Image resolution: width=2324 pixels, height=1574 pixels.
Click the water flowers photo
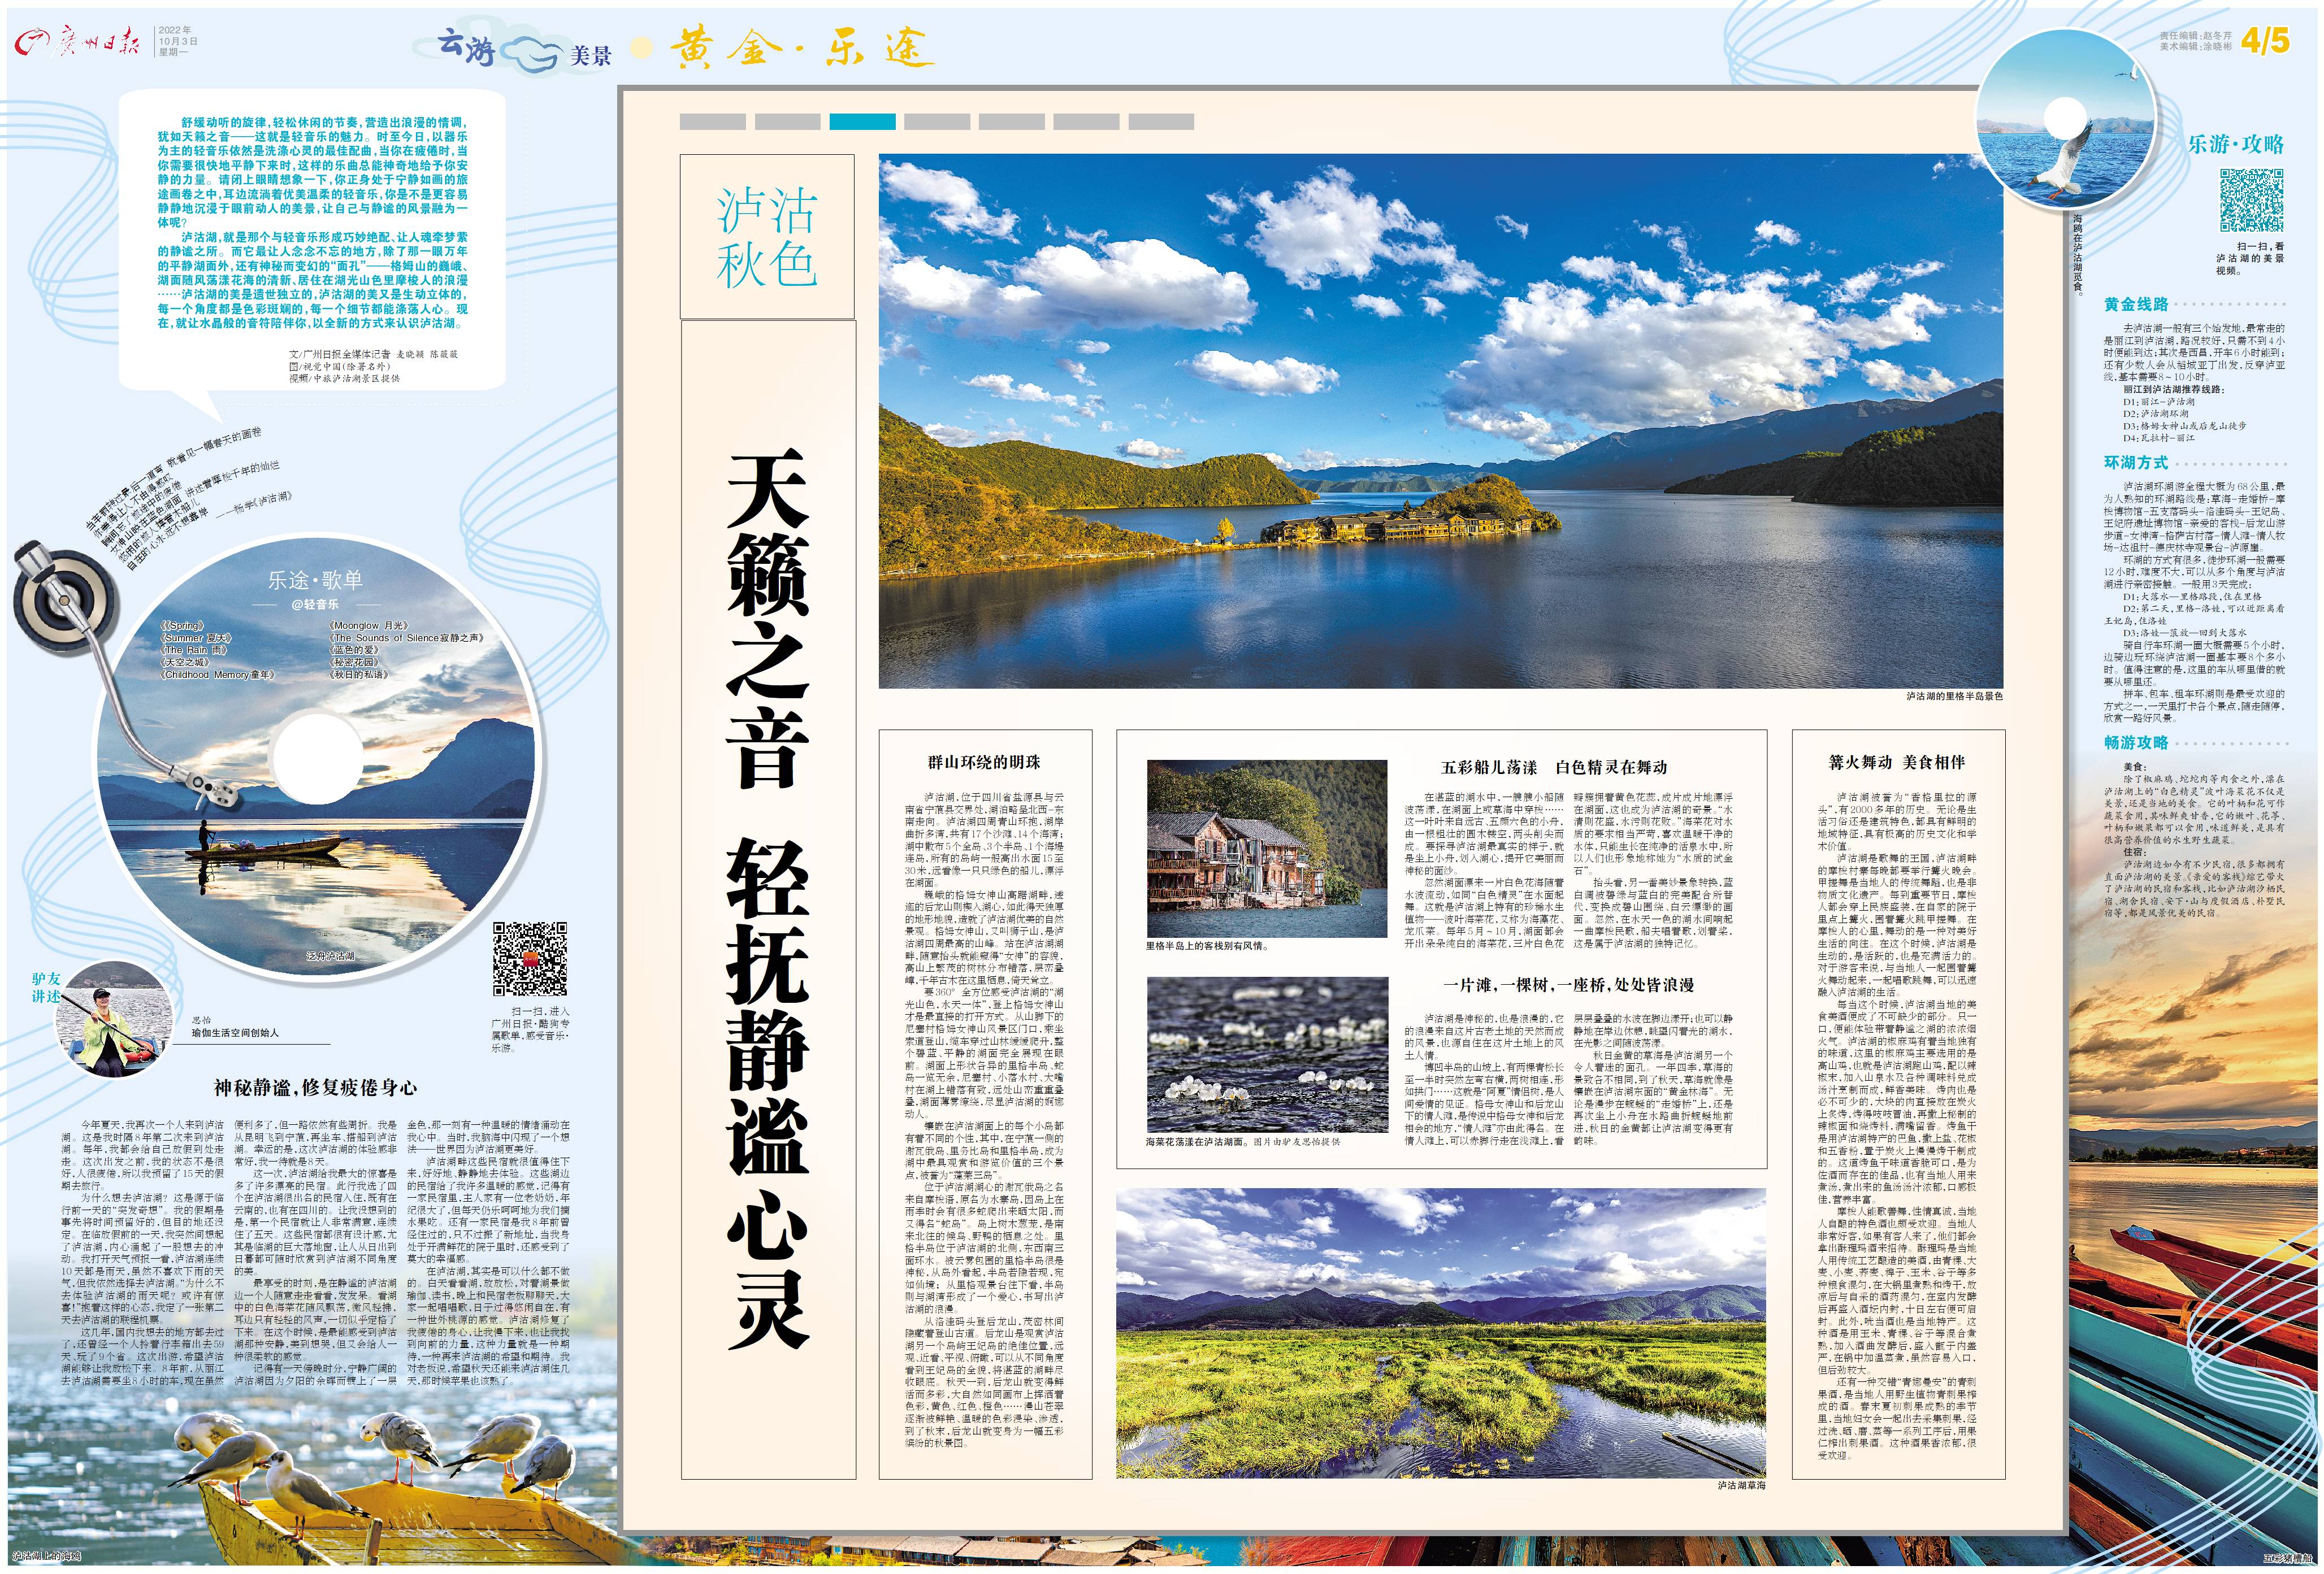pos(1267,1054)
